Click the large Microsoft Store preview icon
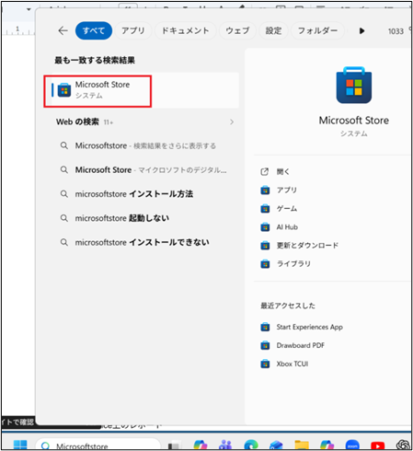The height and width of the screenshot is (451, 413). (354, 86)
